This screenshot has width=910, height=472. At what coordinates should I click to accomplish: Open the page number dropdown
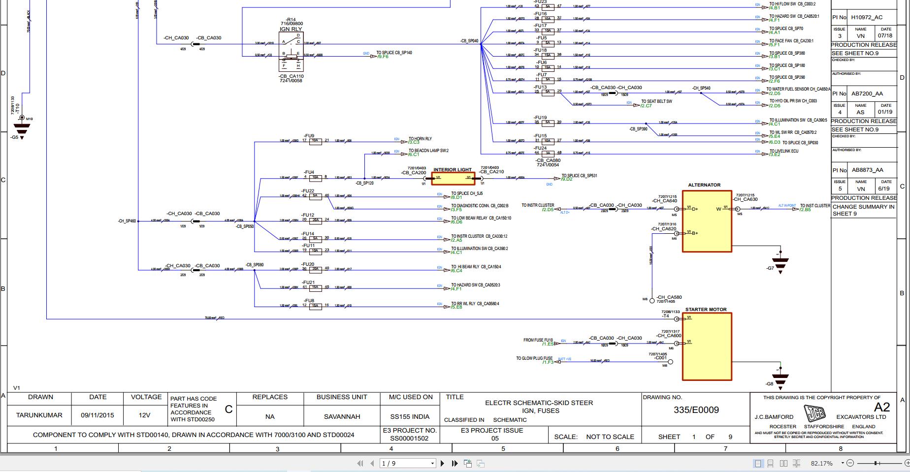[x=432, y=463]
